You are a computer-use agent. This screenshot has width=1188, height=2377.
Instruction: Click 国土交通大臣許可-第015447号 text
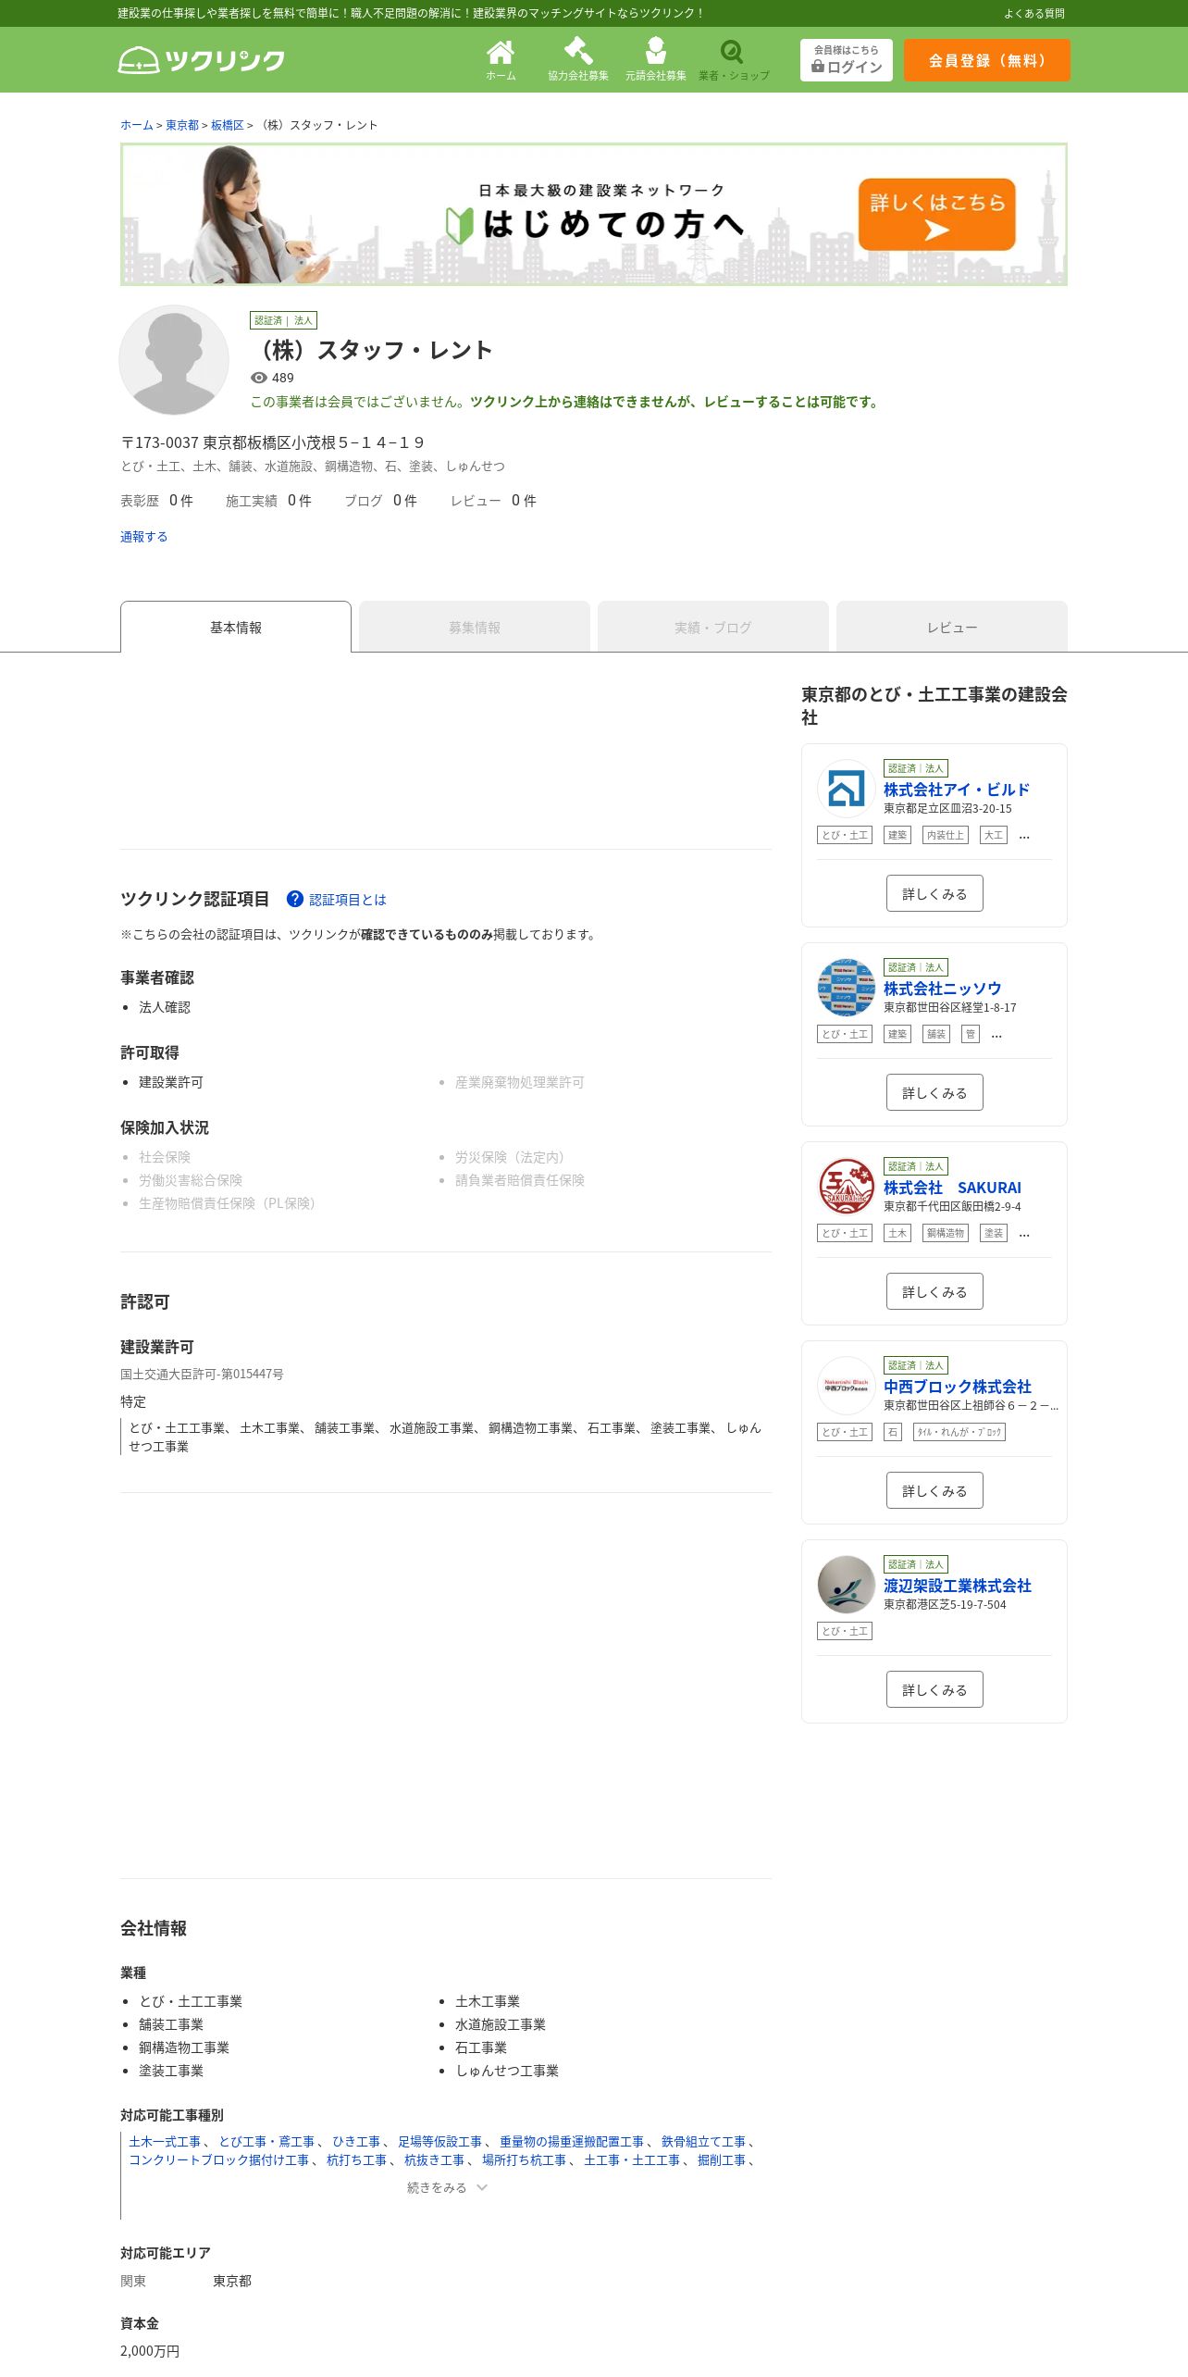(202, 1375)
